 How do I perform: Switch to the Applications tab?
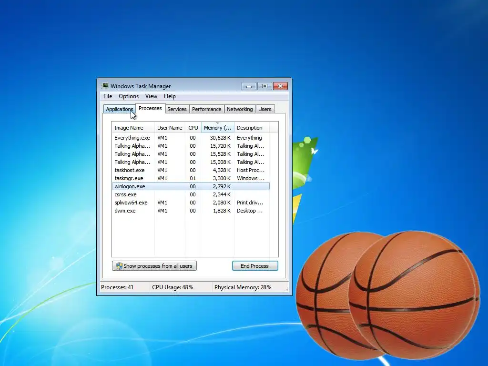[120, 109]
